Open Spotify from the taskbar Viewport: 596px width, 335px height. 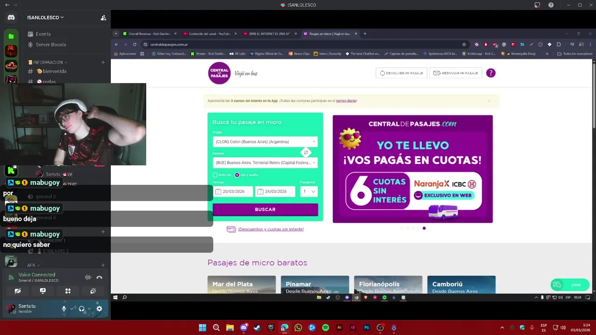pyautogui.click(x=325, y=328)
